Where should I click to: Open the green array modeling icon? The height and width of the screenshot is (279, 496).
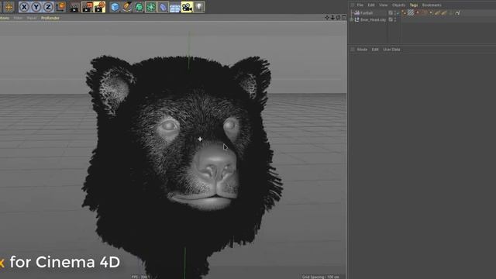pyautogui.click(x=151, y=7)
